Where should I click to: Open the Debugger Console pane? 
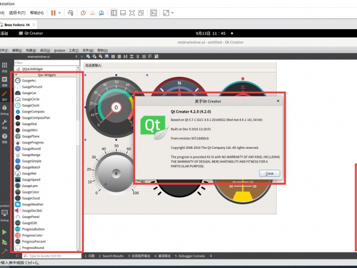[x=192, y=255]
